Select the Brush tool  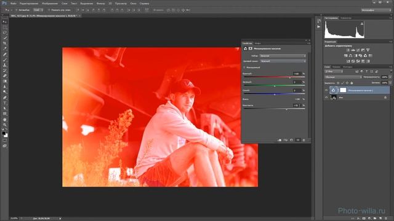pos(5,60)
